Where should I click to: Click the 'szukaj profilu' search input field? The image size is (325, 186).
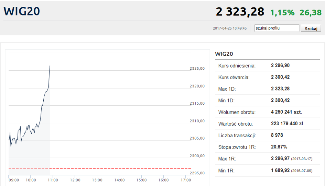coord(277,28)
